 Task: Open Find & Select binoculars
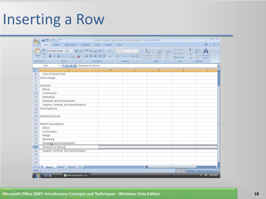pos(206,53)
